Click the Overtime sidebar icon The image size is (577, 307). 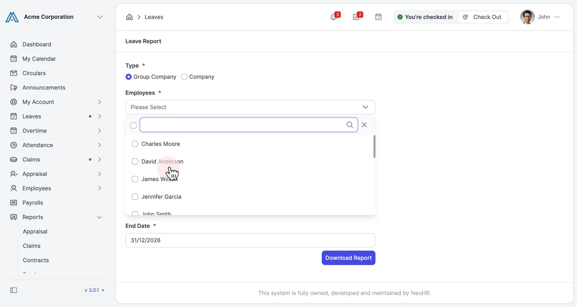pyautogui.click(x=14, y=131)
